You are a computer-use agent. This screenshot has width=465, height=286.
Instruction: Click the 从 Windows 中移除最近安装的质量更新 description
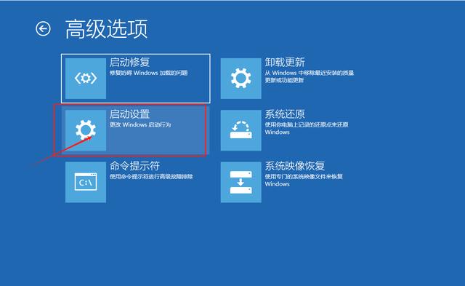pyautogui.click(x=310, y=76)
